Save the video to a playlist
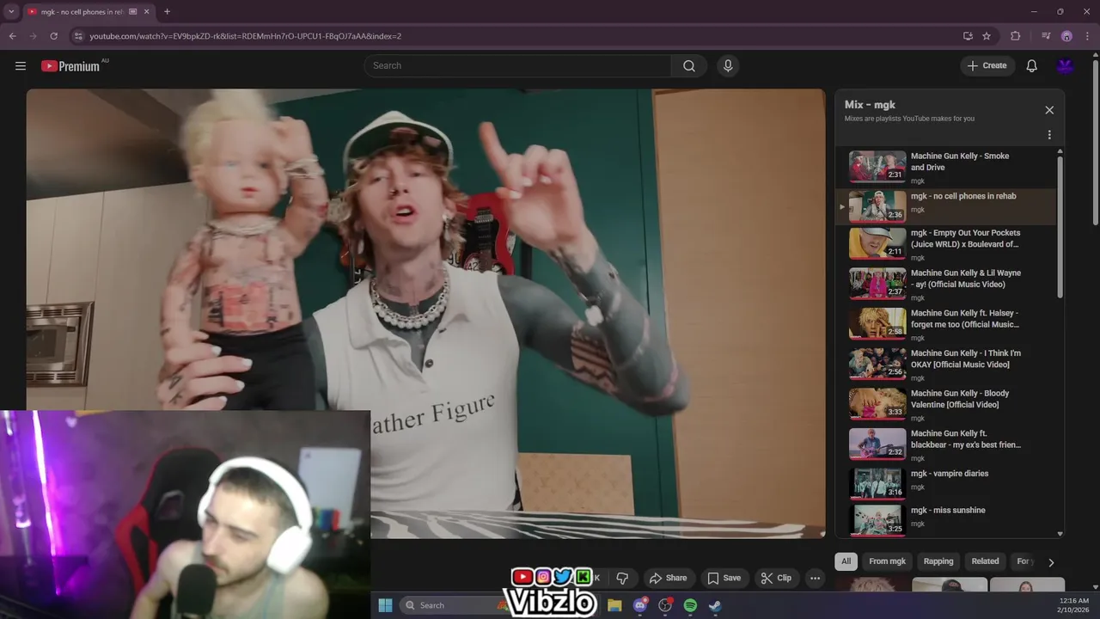The height and width of the screenshot is (619, 1100). 724,578
